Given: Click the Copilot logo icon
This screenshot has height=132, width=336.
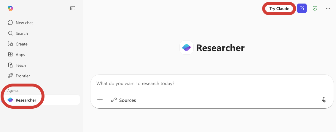Looking at the screenshot, I should 10,8.
